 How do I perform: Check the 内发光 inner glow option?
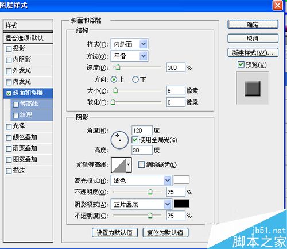[x=9, y=82]
